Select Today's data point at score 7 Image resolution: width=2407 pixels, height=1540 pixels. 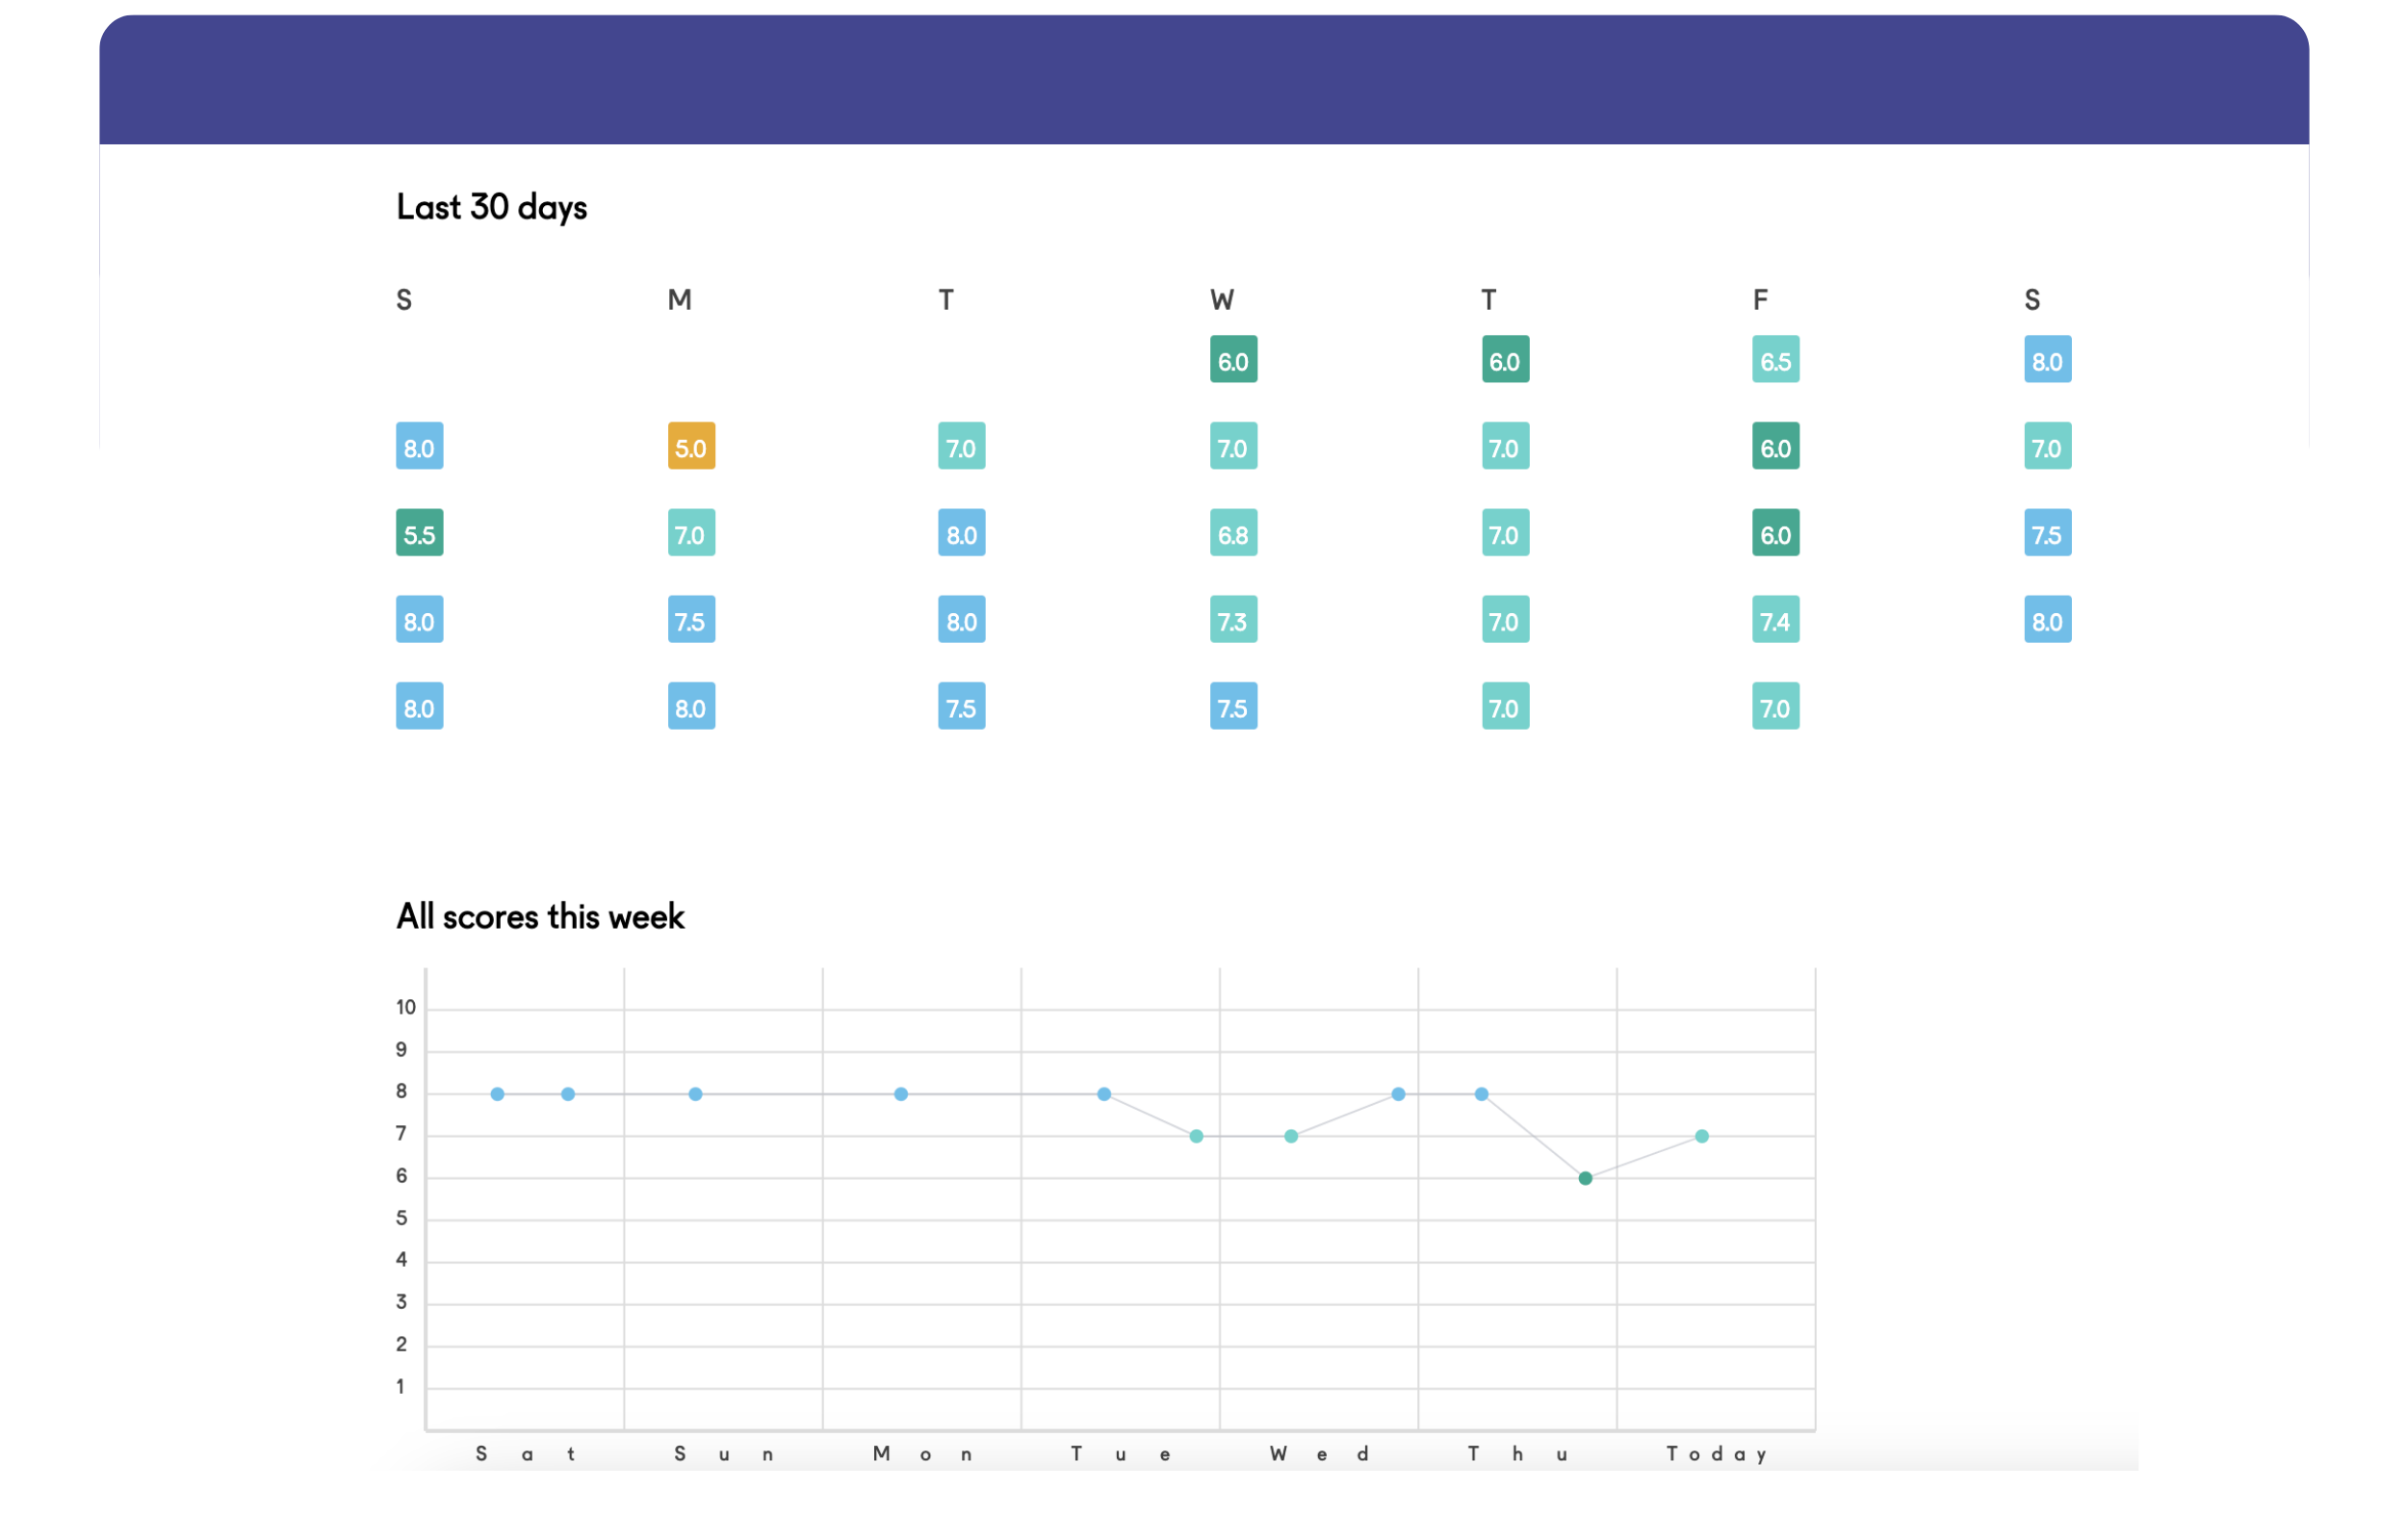[1701, 1136]
